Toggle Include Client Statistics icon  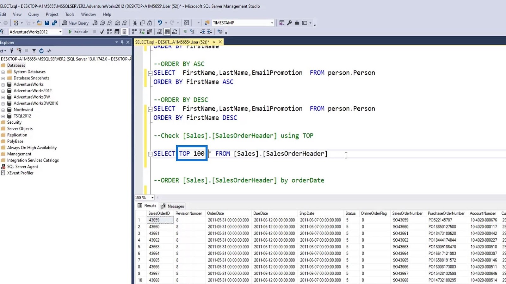click(x=150, y=32)
